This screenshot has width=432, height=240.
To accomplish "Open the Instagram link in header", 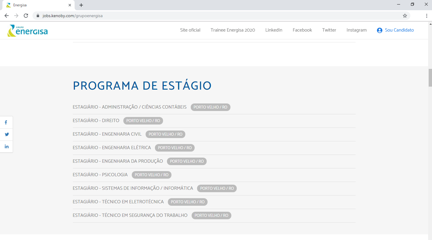I will click(356, 30).
